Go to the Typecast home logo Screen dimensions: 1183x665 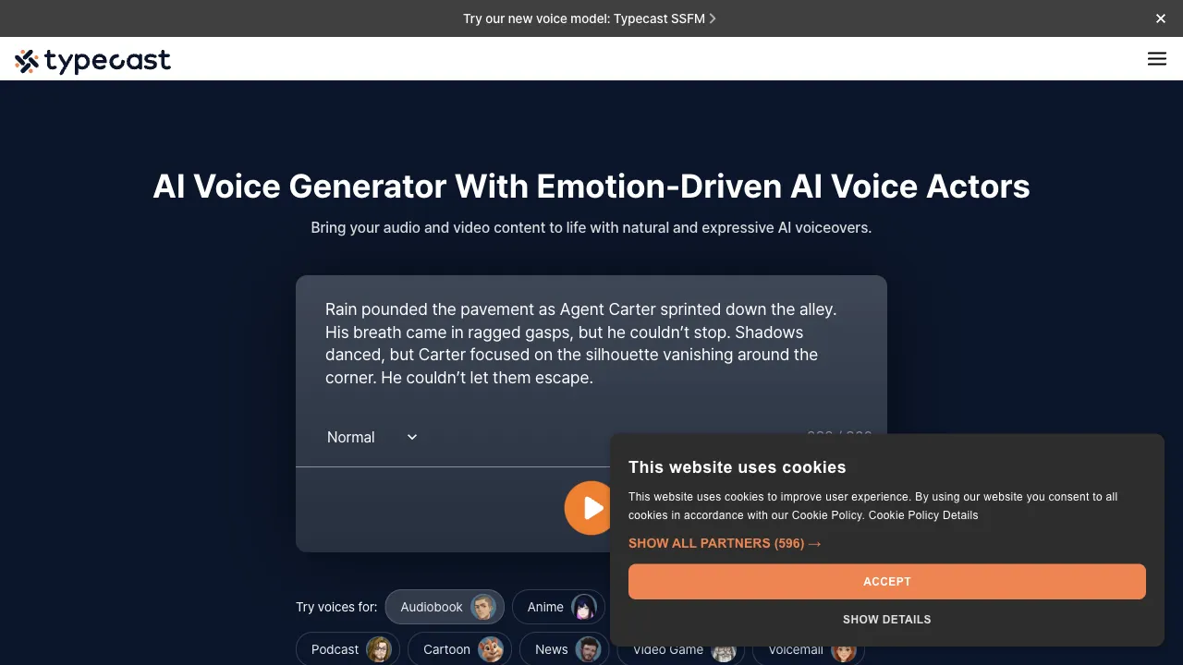click(x=92, y=61)
